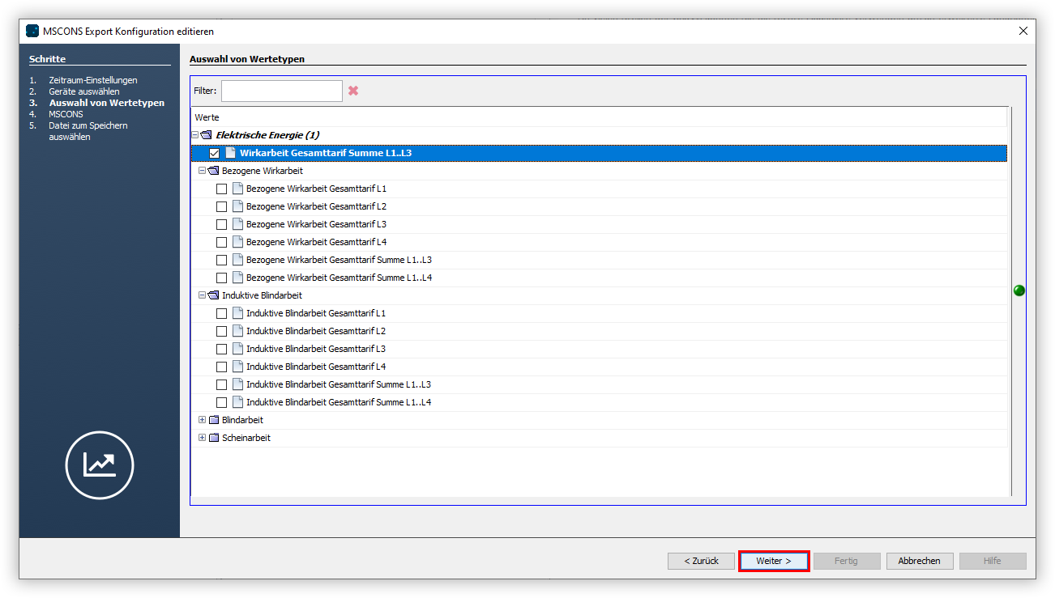This screenshot has height=598, width=1055.
Task: Expand the Blindarbeit category
Action: (x=201, y=419)
